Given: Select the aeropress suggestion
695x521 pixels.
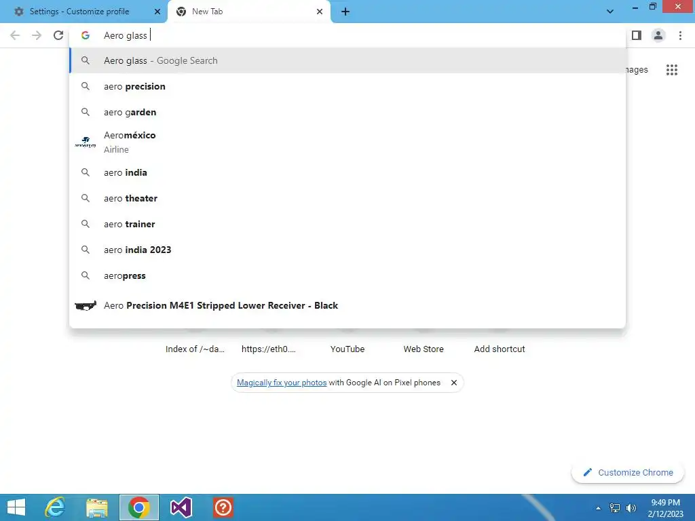Looking at the screenshot, I should click(x=347, y=275).
